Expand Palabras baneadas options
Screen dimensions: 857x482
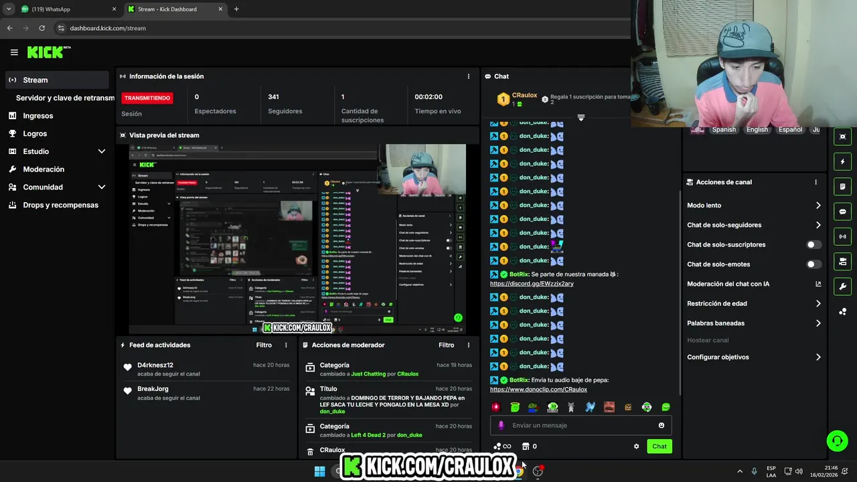(754, 323)
